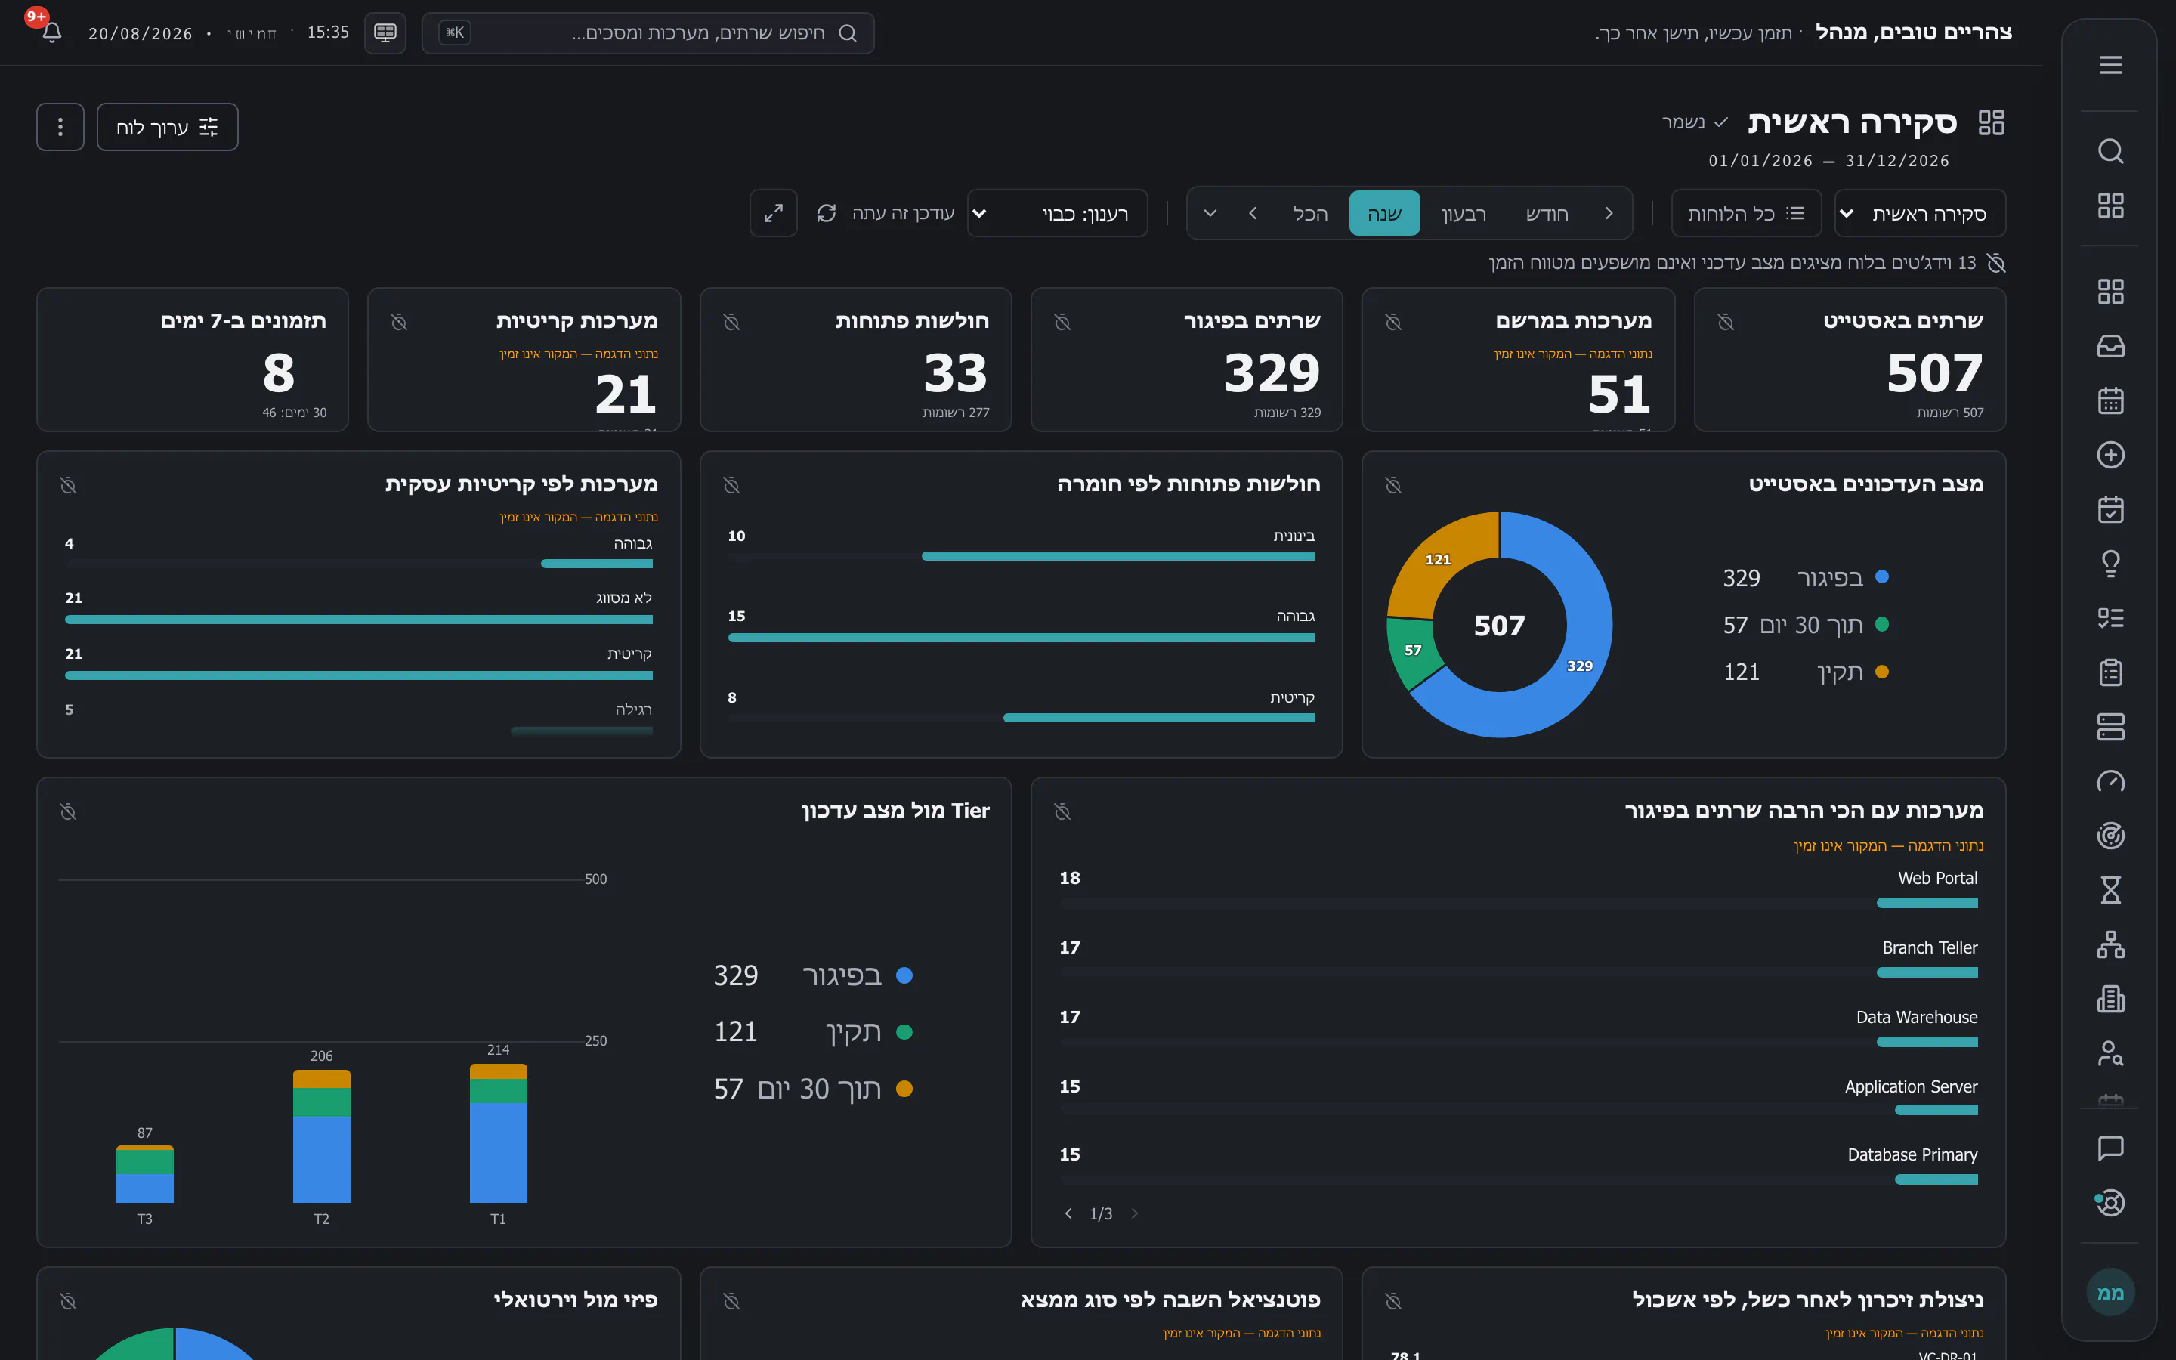The height and width of the screenshot is (1360, 2176).
Task: Click the period arrow next to the הכל tab
Action: [x=1253, y=213]
